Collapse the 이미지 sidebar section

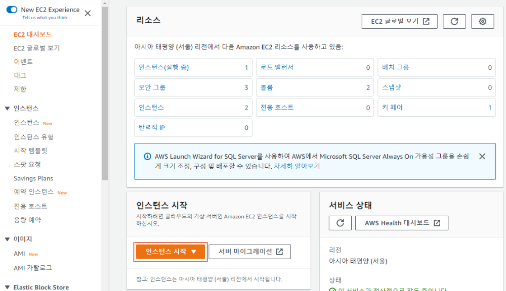[x=8, y=239]
